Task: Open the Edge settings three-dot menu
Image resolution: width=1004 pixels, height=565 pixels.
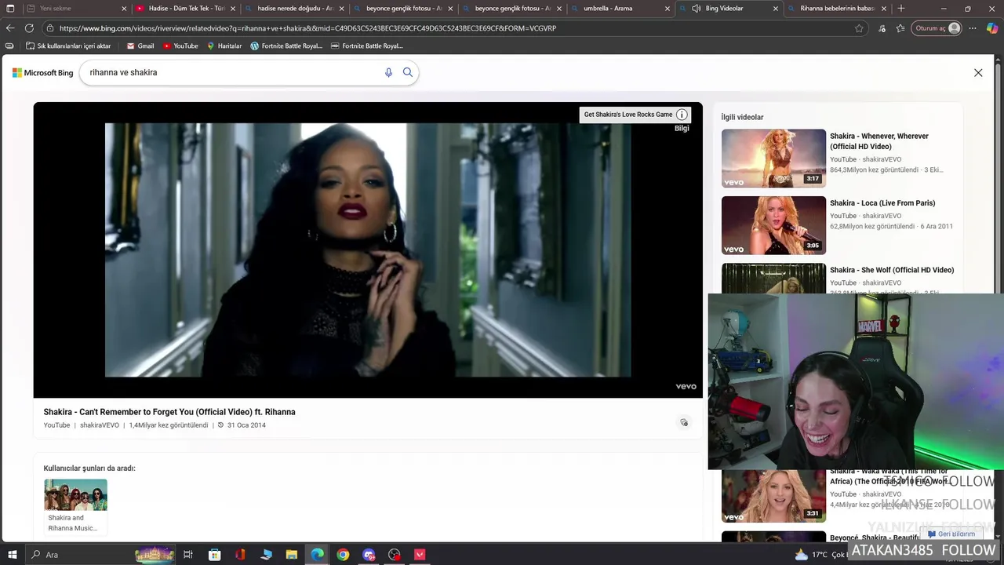Action: click(x=973, y=28)
